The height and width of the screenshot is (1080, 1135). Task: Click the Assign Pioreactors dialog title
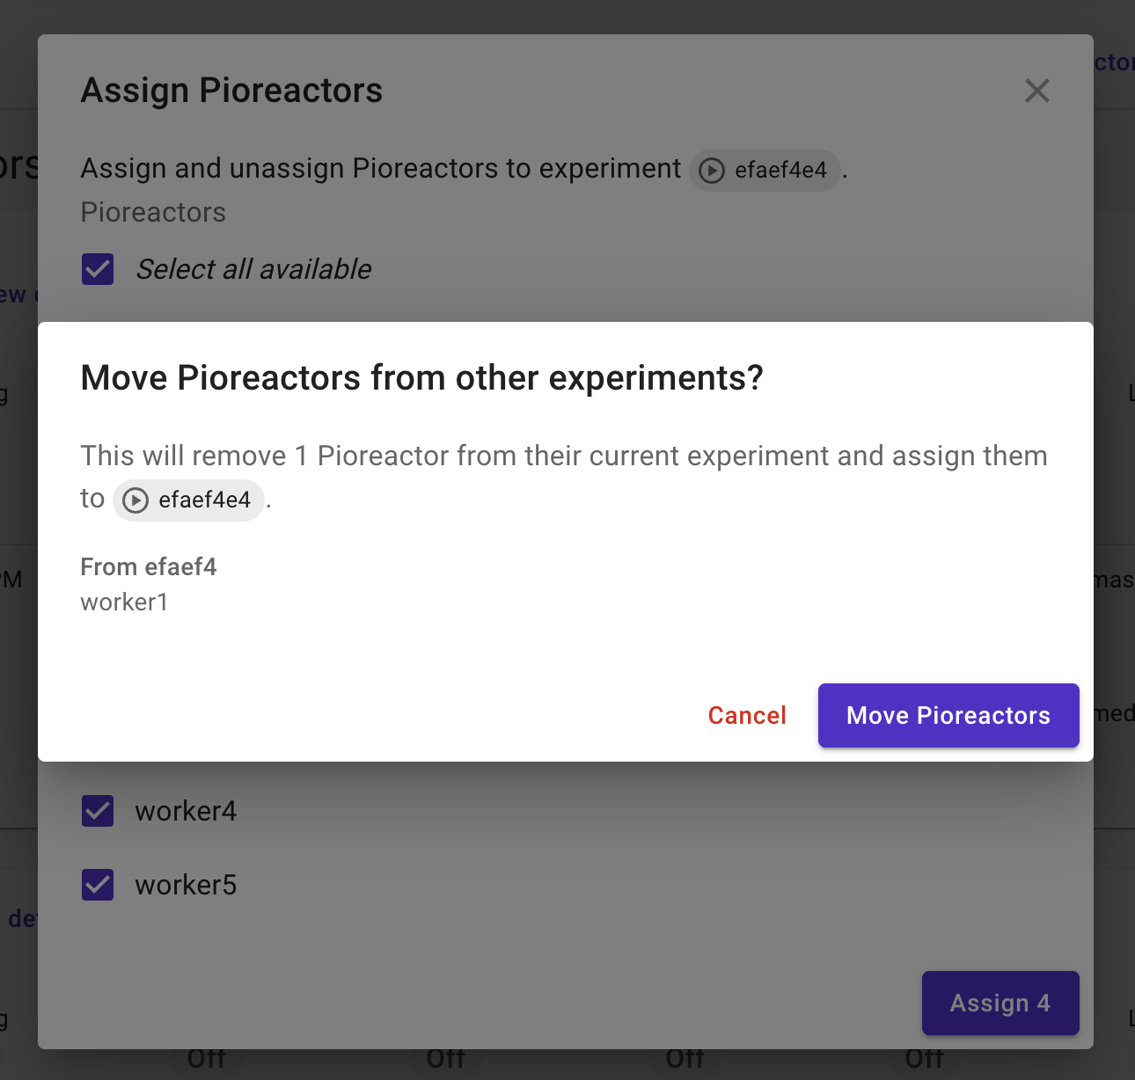[231, 91]
